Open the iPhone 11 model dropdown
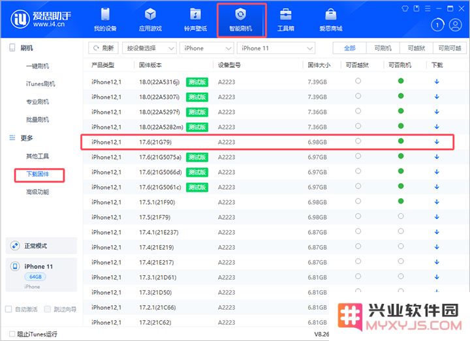470x341 pixels. 276,48
